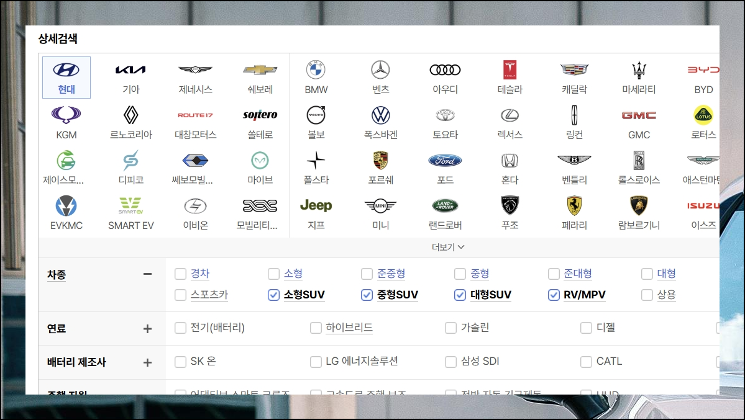This screenshot has width=745, height=420.
Task: Select the SMART EV brand logo
Action: click(130, 205)
